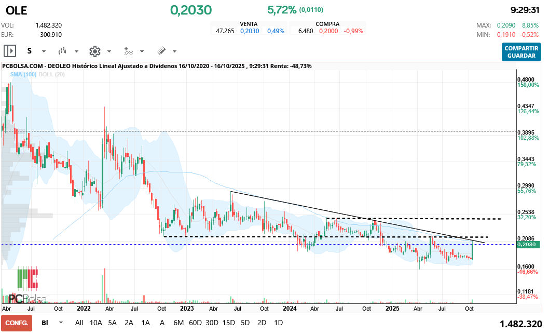Select the 1D time range

[x=278, y=323]
